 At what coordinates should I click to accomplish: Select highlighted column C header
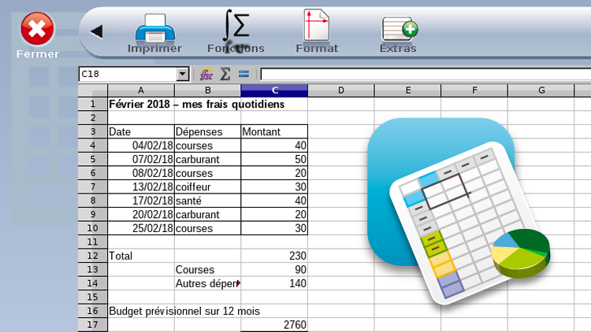[x=274, y=90]
